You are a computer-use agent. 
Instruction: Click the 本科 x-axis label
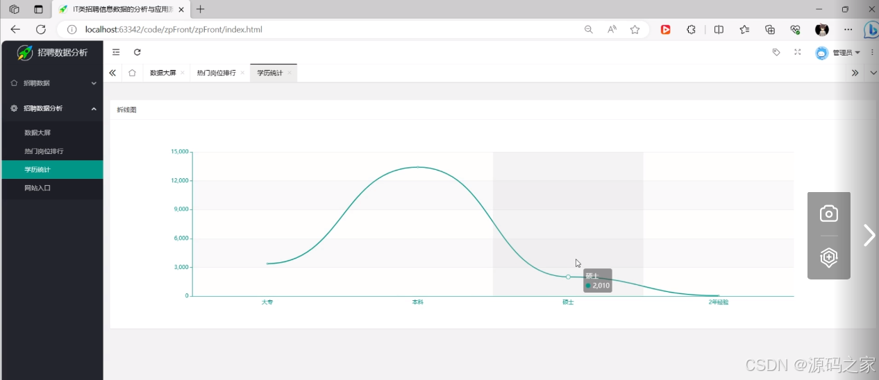(x=417, y=302)
